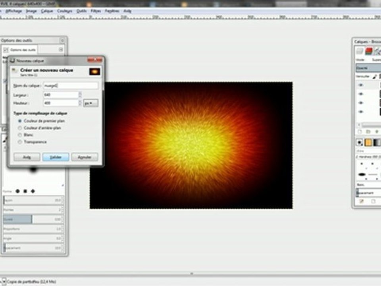Adjust the Opacité slider in layers panel

[x=368, y=68]
